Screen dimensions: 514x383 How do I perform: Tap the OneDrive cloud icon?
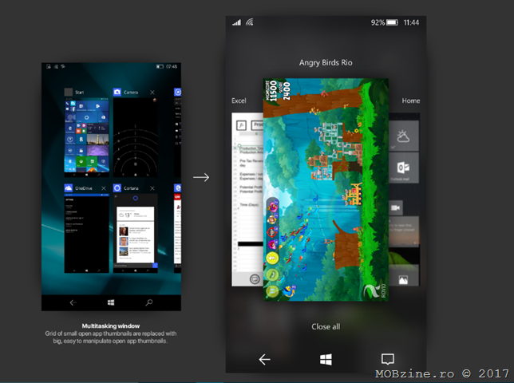[x=69, y=188]
